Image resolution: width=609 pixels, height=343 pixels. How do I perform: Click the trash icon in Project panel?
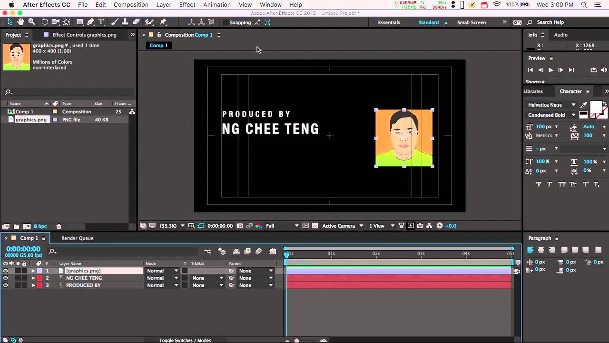pyautogui.click(x=59, y=227)
